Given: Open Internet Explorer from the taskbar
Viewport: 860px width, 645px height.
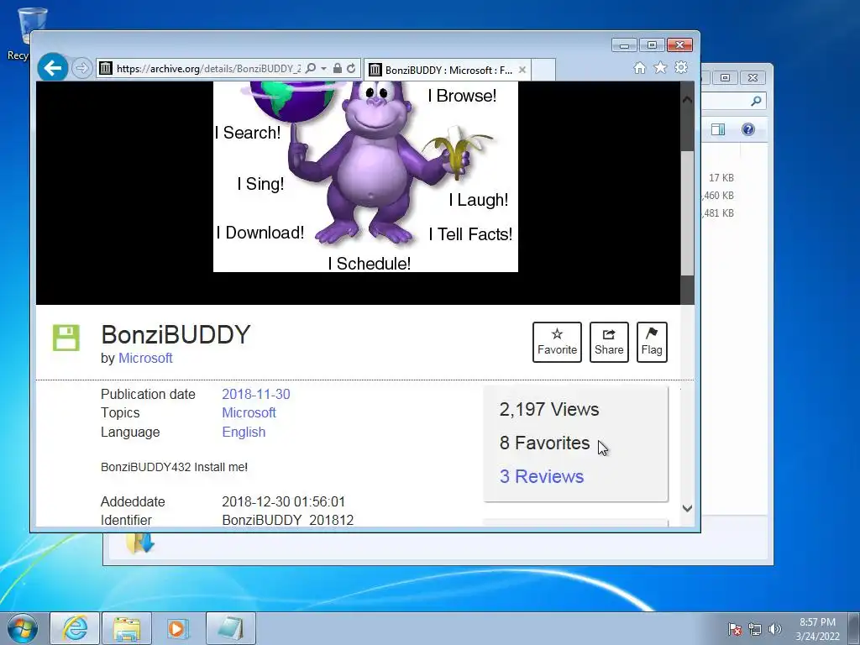Looking at the screenshot, I should pos(75,628).
